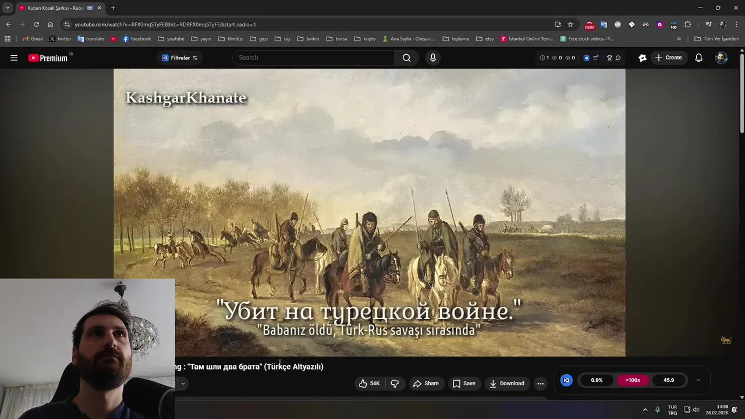
Task: Focus the YouTube Search field
Action: point(314,58)
